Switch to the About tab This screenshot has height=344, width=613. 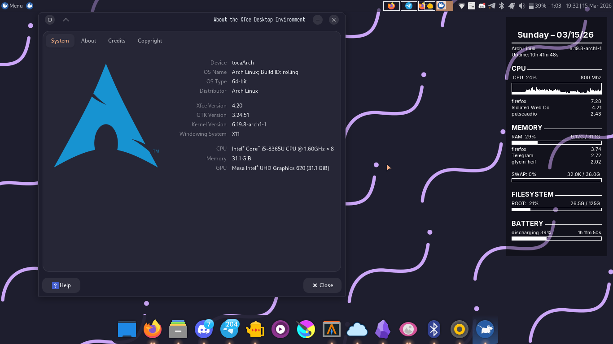(88, 41)
